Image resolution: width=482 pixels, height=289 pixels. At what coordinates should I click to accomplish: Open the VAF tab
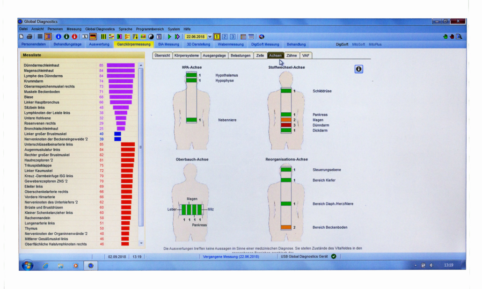306,56
